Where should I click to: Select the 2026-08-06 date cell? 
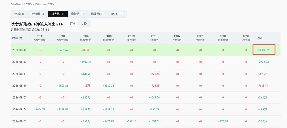[x=19, y=109]
